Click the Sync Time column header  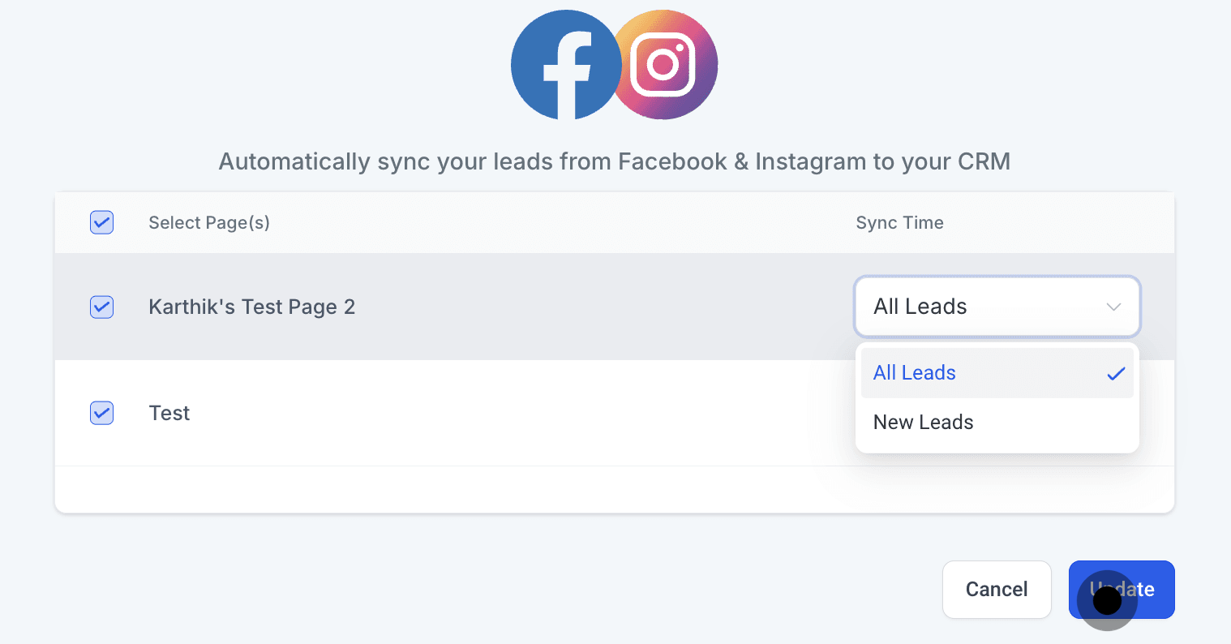pyautogui.click(x=899, y=223)
